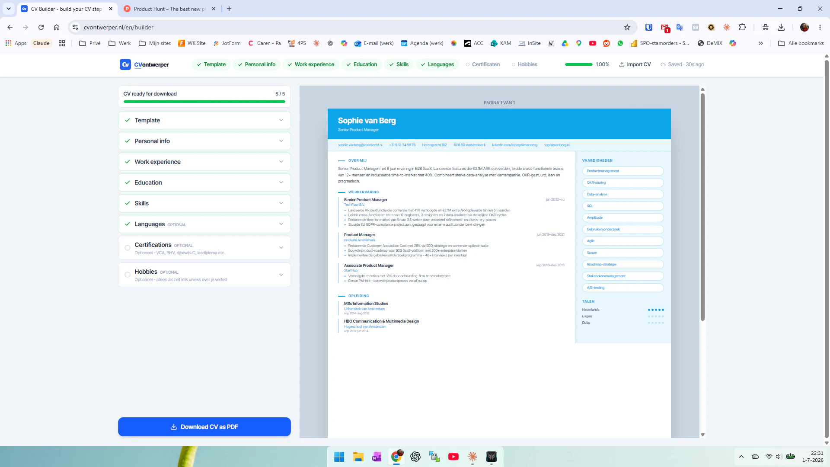Open the system tray hidden icons arrow

(741, 457)
